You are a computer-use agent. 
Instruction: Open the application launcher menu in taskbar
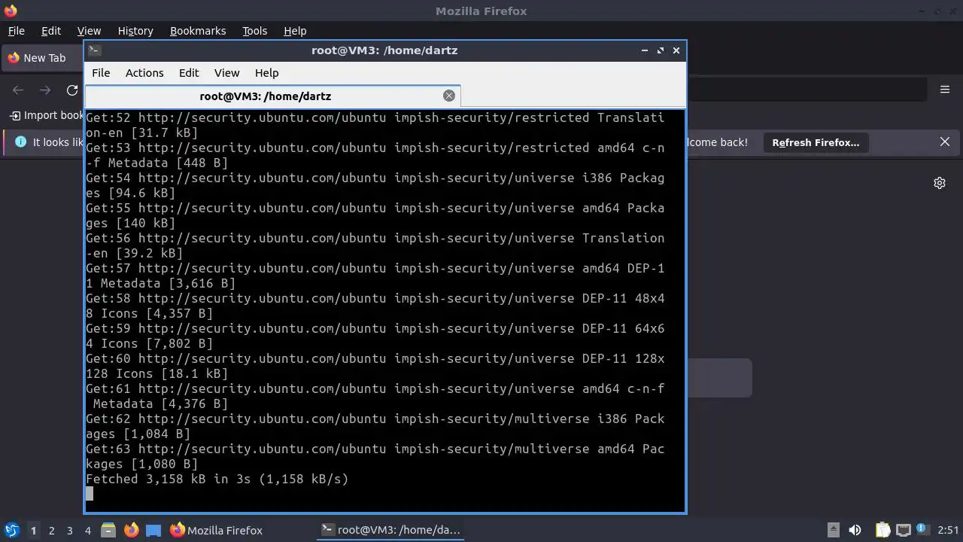tap(12, 530)
